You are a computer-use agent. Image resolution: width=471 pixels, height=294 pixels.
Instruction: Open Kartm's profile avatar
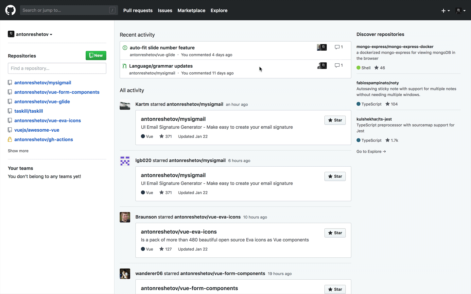tap(125, 105)
